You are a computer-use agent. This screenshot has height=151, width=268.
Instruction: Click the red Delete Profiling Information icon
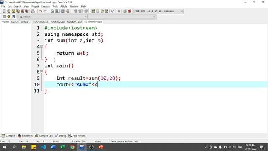coord(129,11)
